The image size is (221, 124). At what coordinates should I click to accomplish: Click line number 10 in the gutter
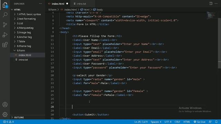point(52,36)
